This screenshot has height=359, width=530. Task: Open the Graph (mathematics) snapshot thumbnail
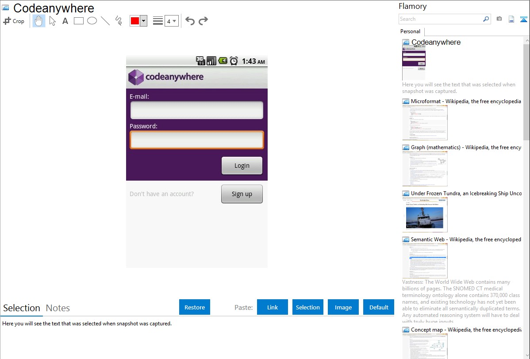(425, 169)
